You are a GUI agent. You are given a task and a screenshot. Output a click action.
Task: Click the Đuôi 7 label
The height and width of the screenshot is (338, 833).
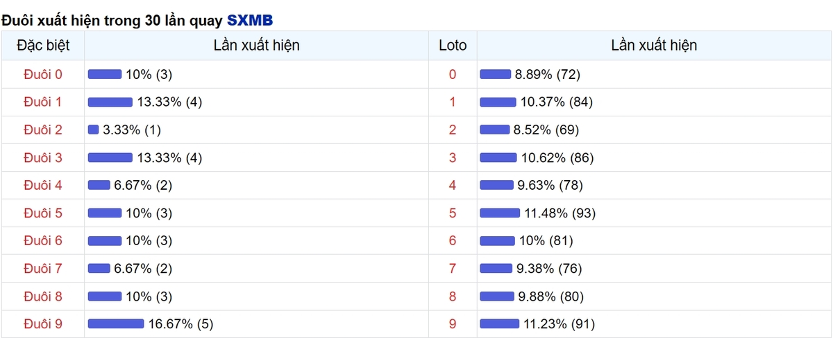[42, 268]
